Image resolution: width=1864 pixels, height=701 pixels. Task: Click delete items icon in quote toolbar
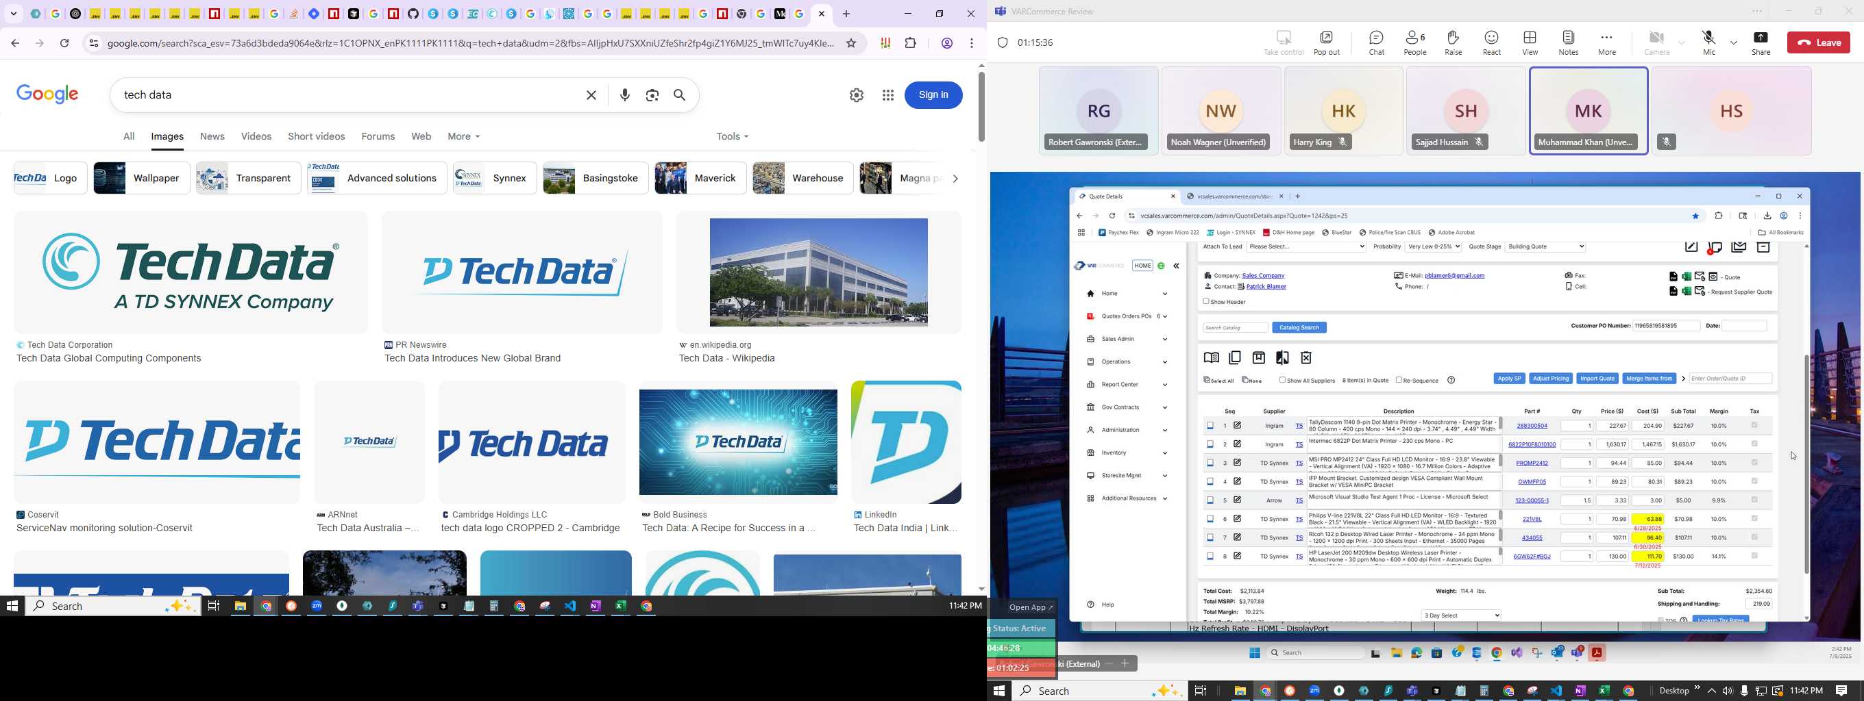pyautogui.click(x=1306, y=358)
